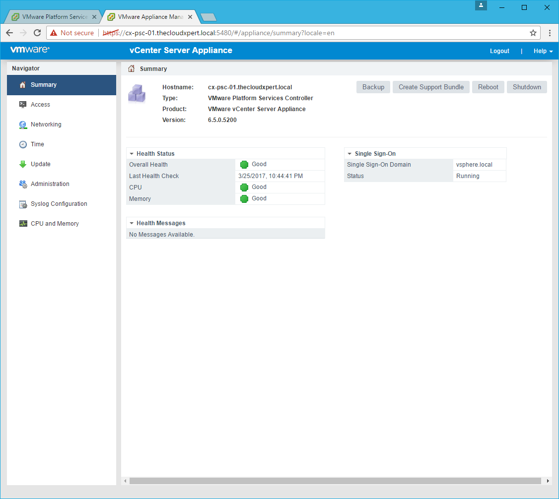
Task: Bookmark page with the star icon
Action: (x=533, y=33)
